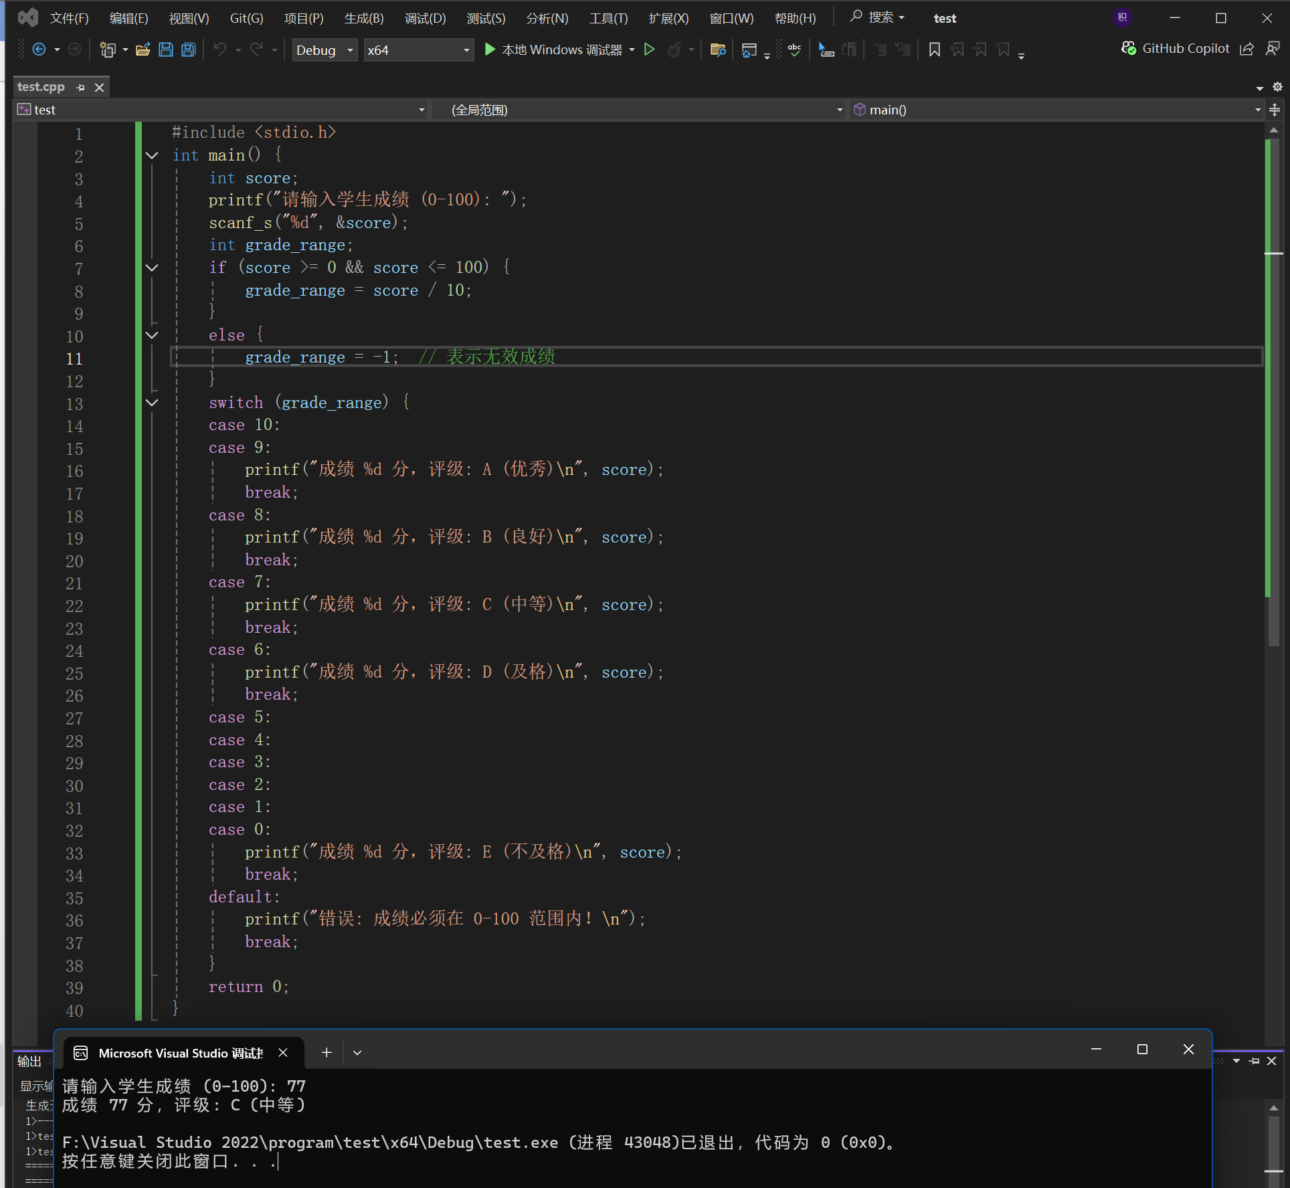Viewport: 1290px width, 1188px height.
Task: Click the search box in title bar
Action: tap(877, 17)
